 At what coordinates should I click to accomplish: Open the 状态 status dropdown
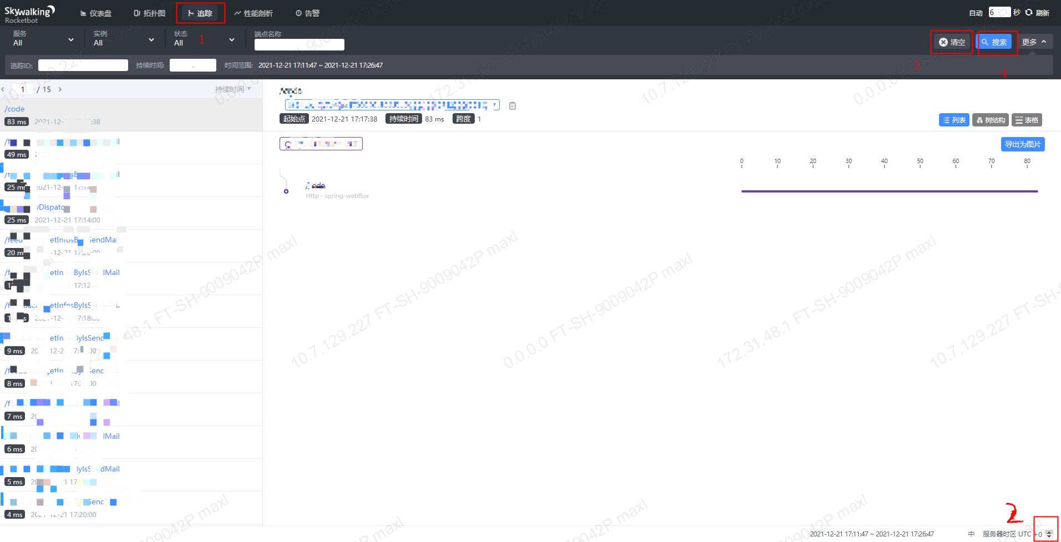coord(231,39)
